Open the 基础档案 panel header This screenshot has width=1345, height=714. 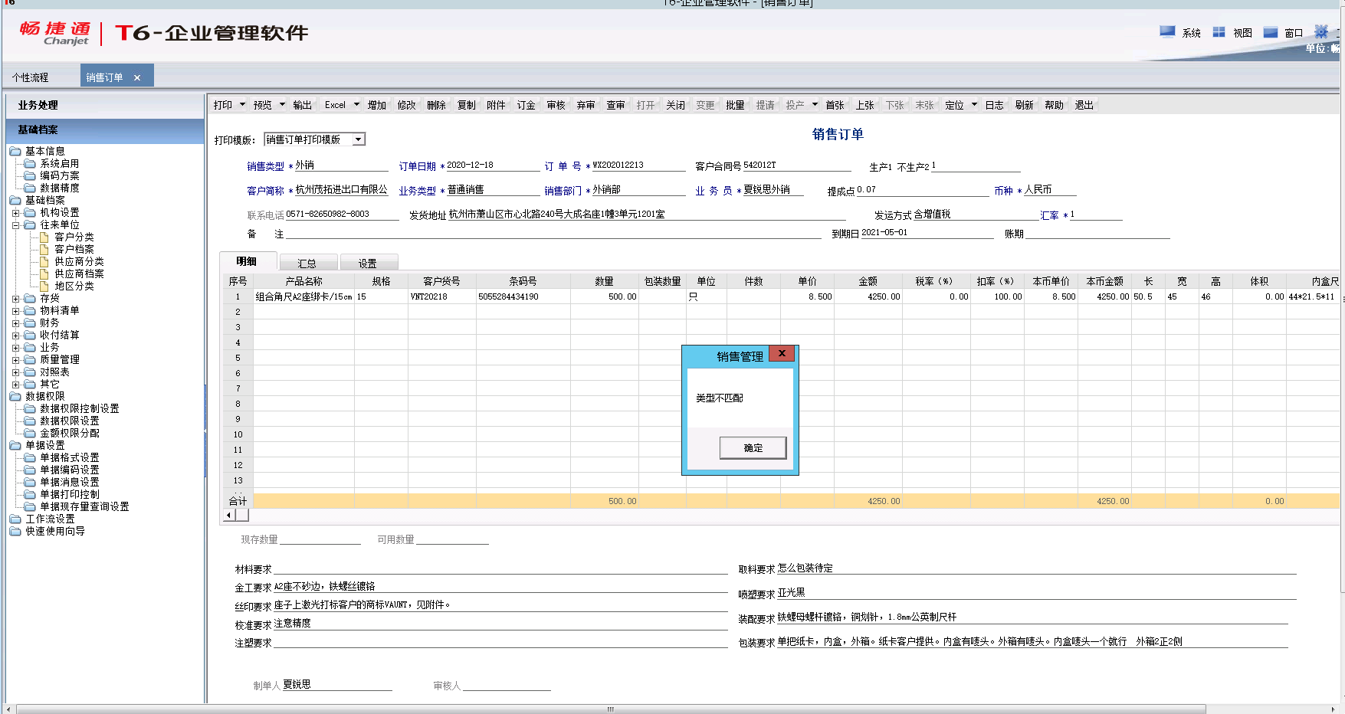click(x=105, y=130)
